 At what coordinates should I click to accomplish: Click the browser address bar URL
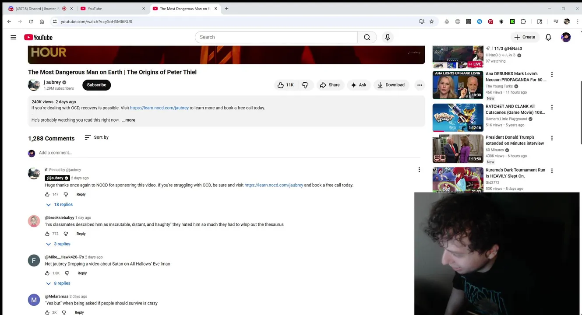pos(96,21)
